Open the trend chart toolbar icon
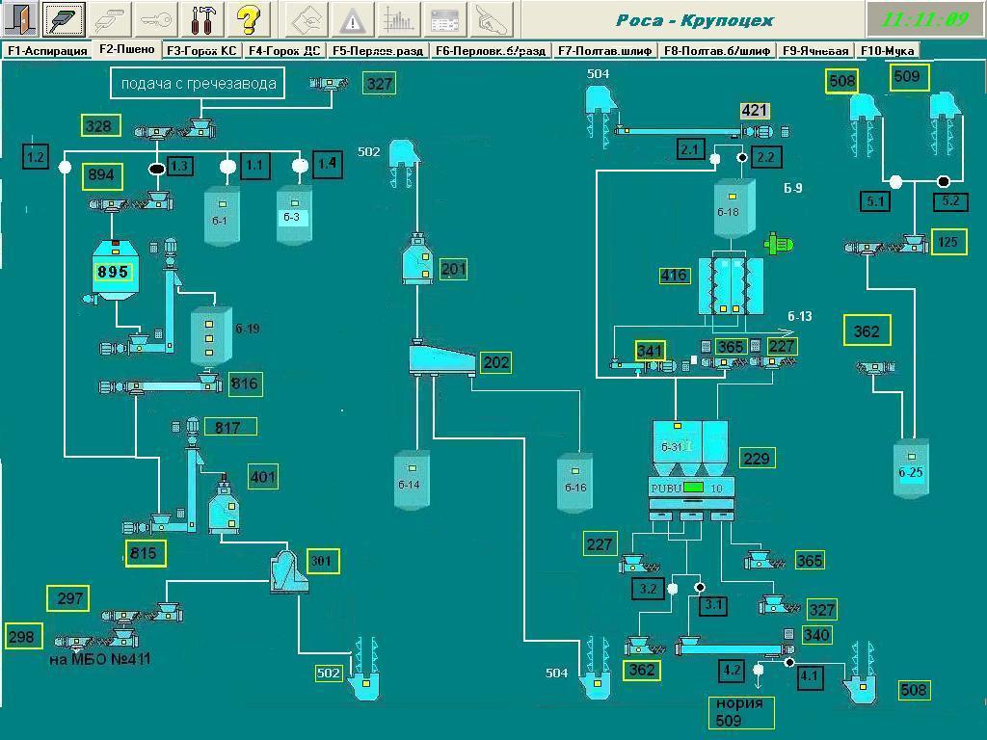Screen dimensions: 987x740 tap(399, 19)
